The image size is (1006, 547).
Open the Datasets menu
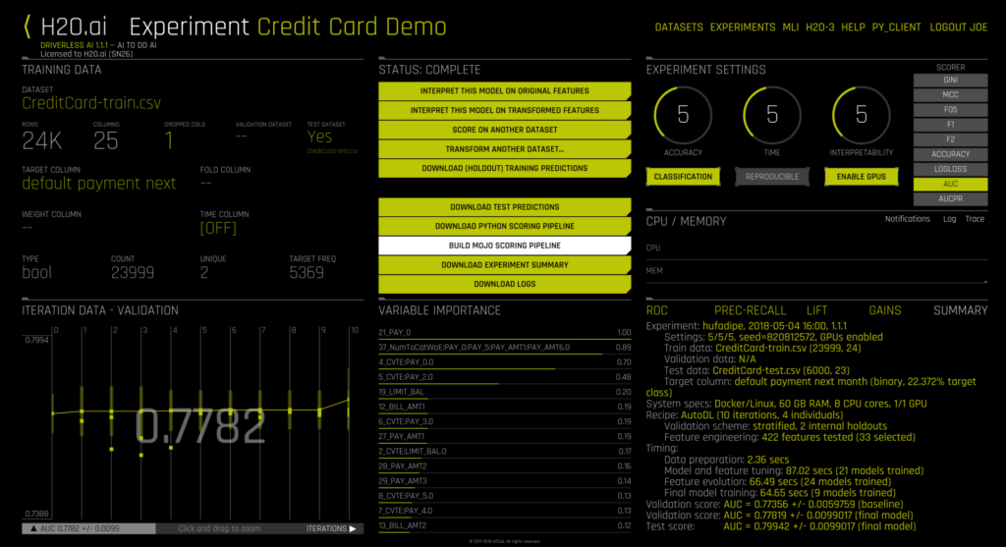coord(679,27)
